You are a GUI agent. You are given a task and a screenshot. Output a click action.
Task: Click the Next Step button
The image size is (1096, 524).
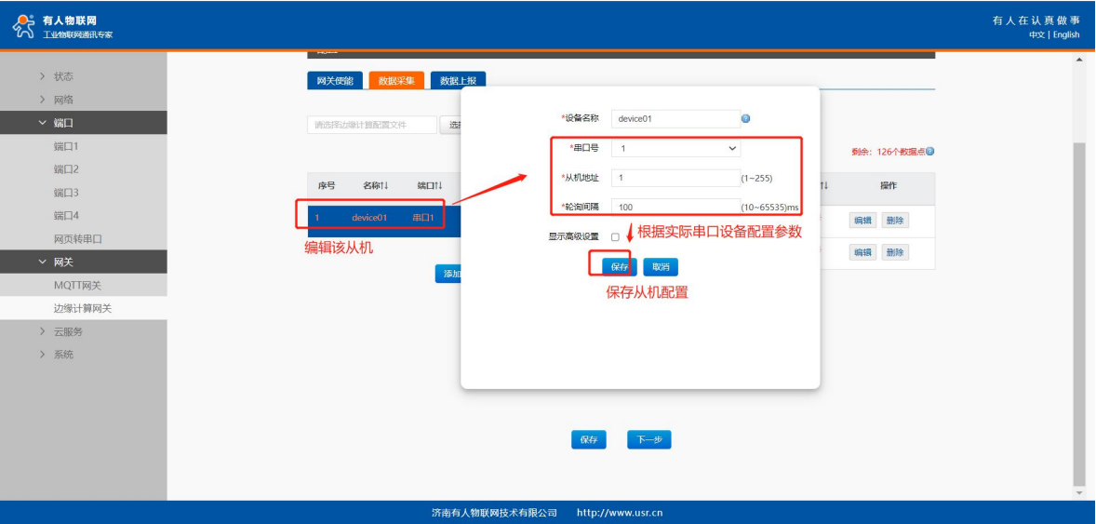(648, 440)
